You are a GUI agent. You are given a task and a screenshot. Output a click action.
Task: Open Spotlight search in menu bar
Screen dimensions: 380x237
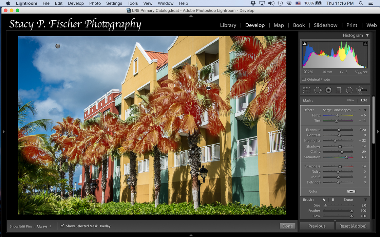coord(361,3)
